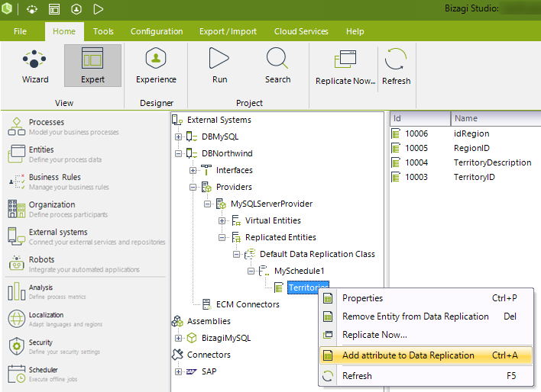Viewport: 541px width, 392px height.
Task: Open the Localization module
Action: 55,320
